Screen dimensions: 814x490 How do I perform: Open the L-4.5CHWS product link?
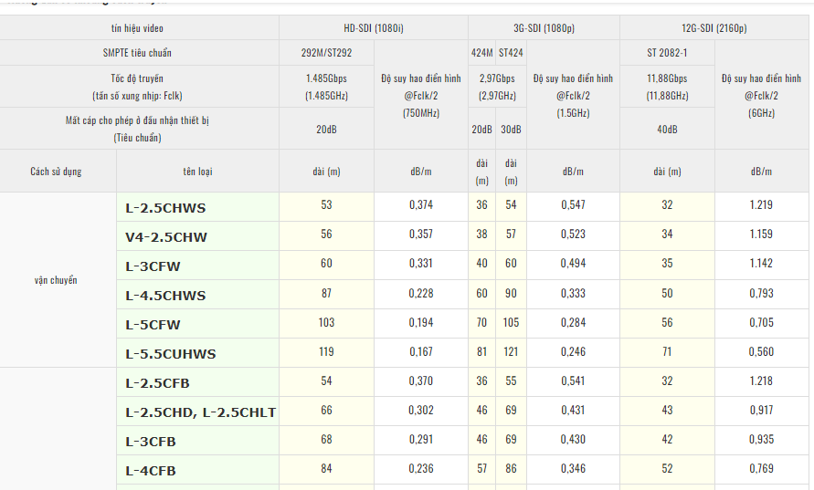[x=166, y=296]
